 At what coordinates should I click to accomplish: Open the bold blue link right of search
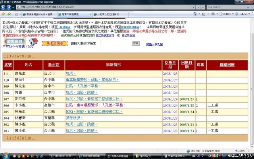(x=154, y=45)
